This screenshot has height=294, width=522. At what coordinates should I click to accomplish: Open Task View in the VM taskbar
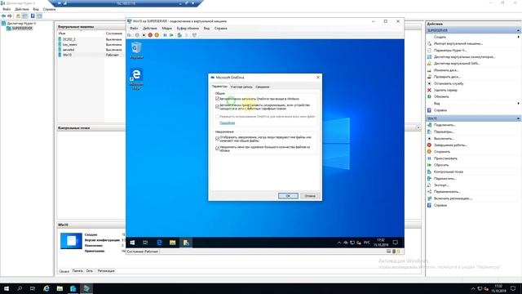145,243
